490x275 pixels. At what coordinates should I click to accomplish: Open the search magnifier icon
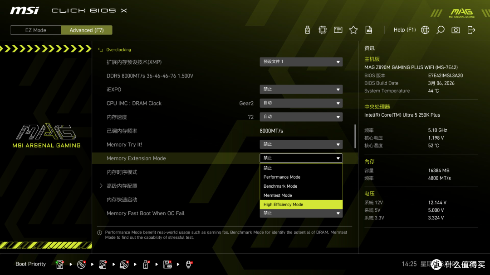click(440, 30)
